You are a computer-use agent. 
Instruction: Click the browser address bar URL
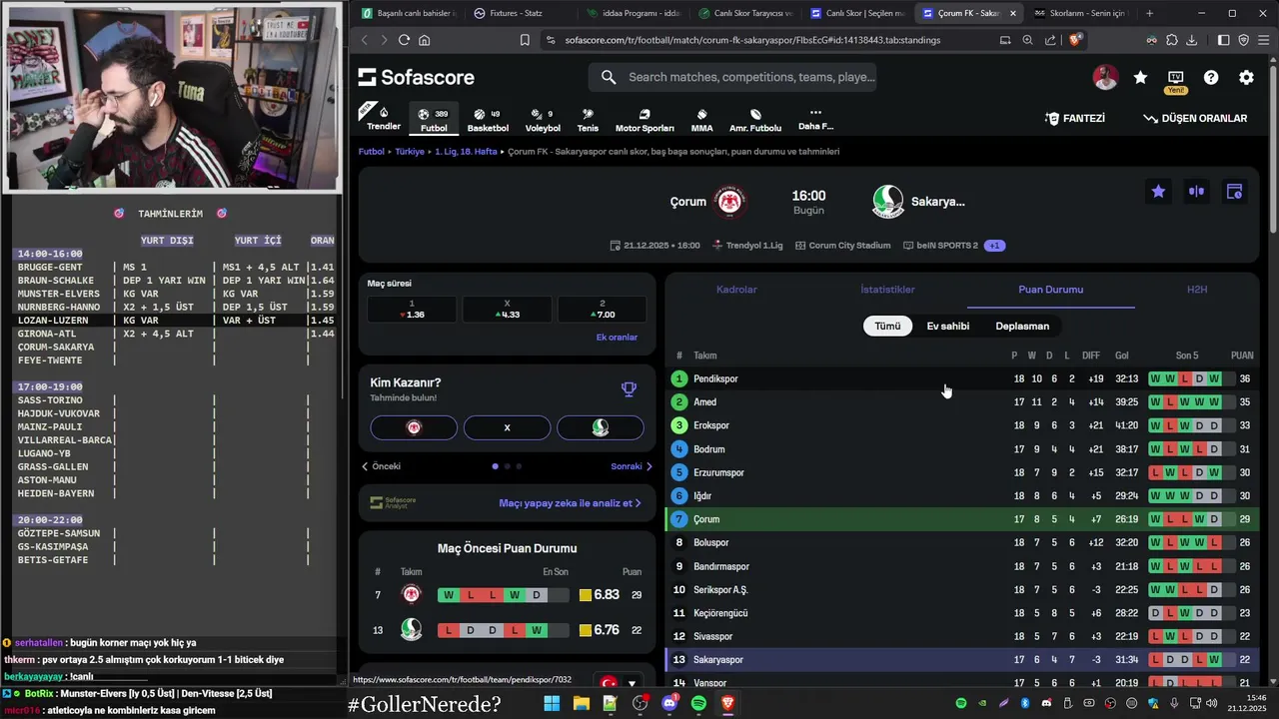pyautogui.click(x=752, y=40)
